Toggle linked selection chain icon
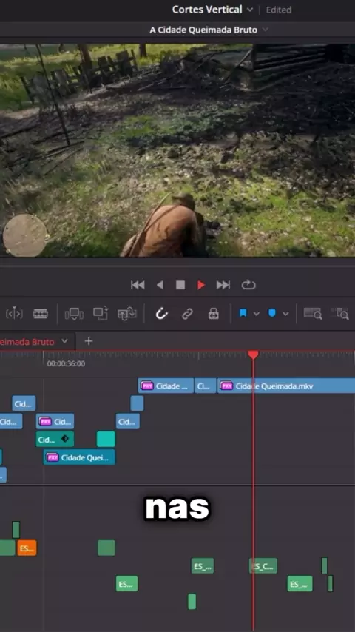Image resolution: width=355 pixels, height=632 pixels. click(x=187, y=314)
